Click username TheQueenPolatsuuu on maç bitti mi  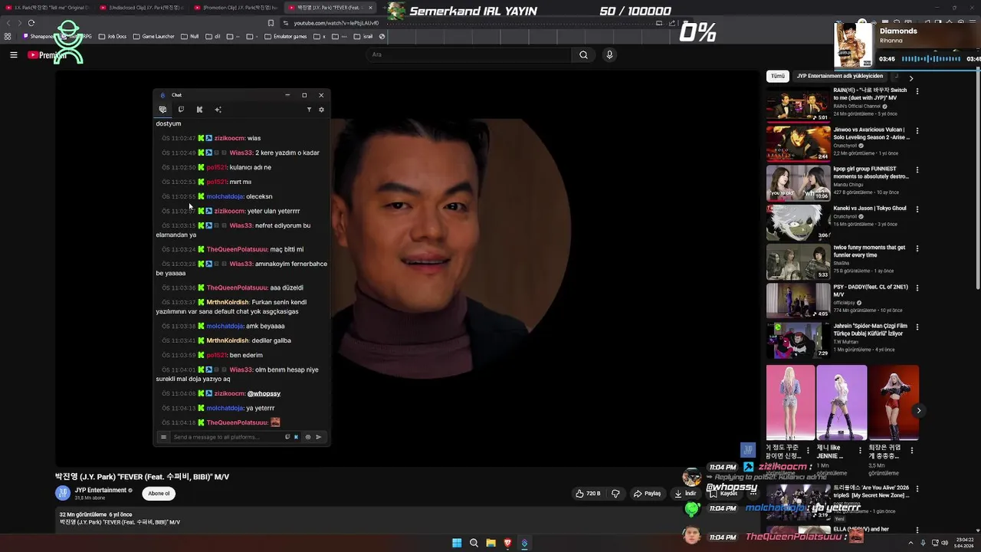[237, 249]
